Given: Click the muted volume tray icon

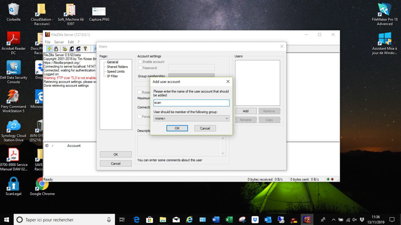Looking at the screenshot, I should (355, 220).
